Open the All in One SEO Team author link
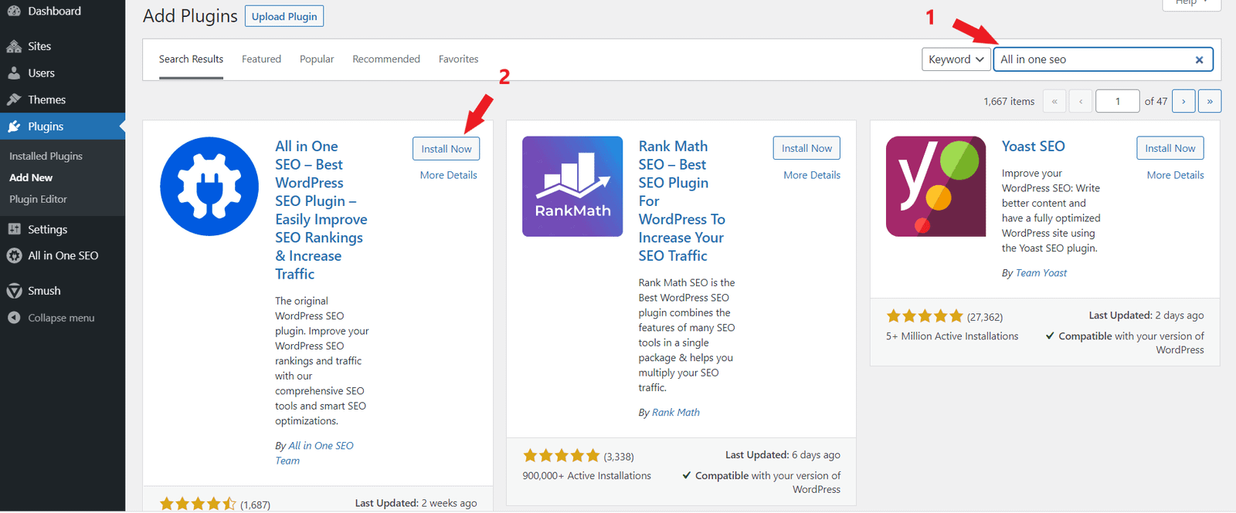Screen dimensions: 1236x513 pos(314,453)
